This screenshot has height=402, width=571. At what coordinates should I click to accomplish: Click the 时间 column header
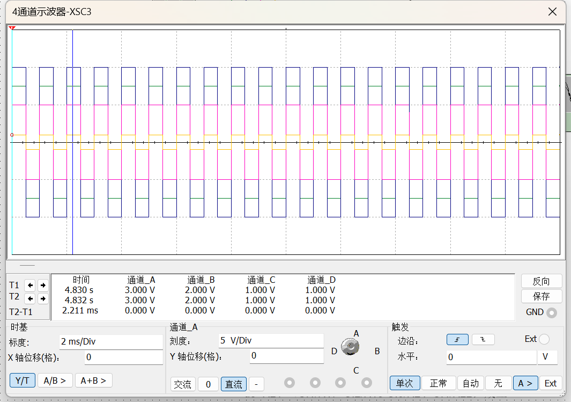pyautogui.click(x=81, y=280)
